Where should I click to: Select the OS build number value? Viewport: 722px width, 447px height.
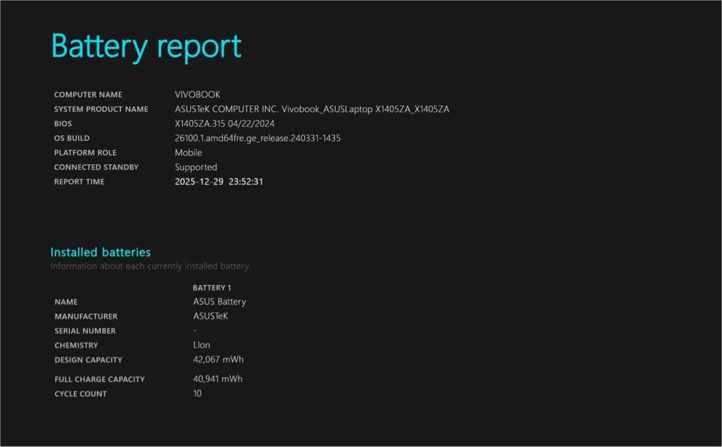[x=257, y=138]
